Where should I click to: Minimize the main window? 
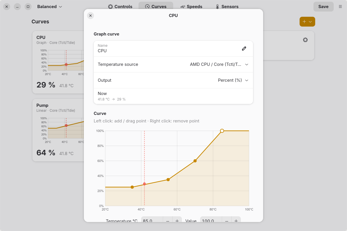(17, 7)
